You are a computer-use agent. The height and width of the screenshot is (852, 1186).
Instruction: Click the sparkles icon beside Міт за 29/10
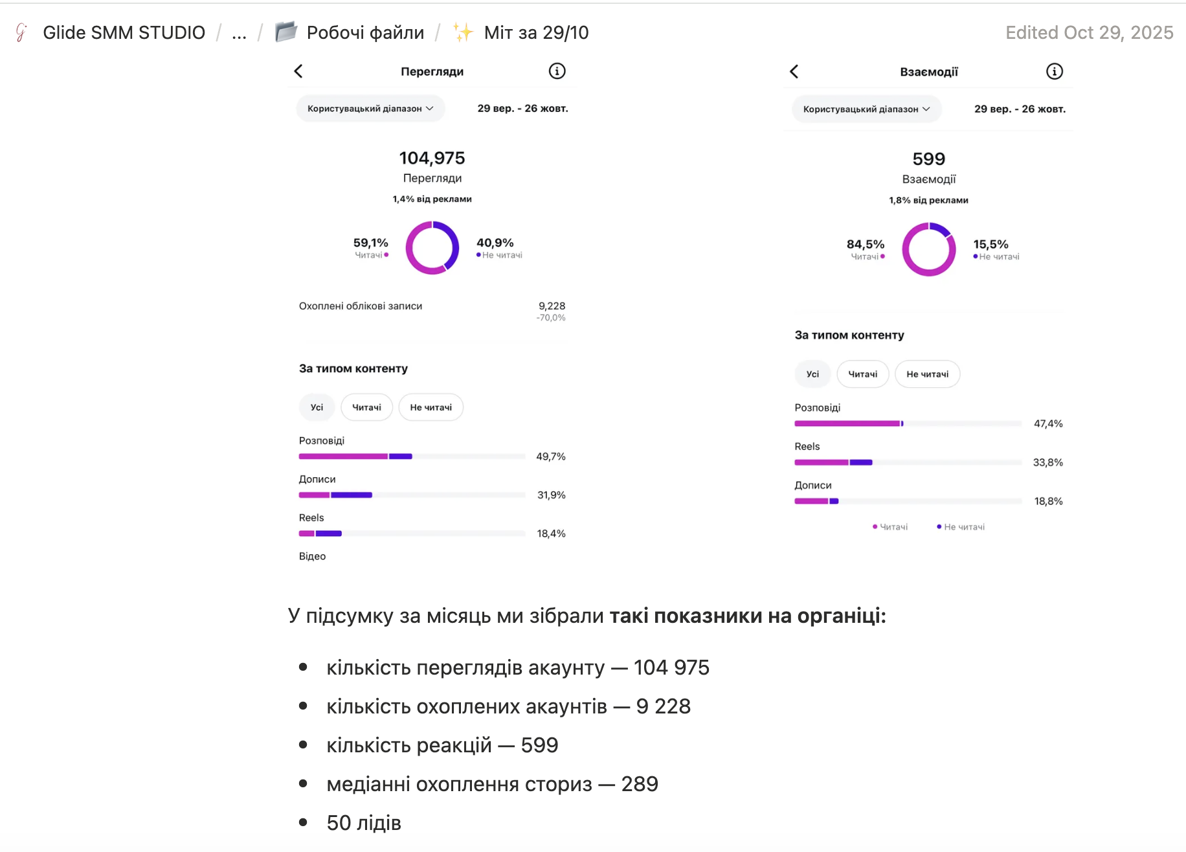tap(463, 32)
